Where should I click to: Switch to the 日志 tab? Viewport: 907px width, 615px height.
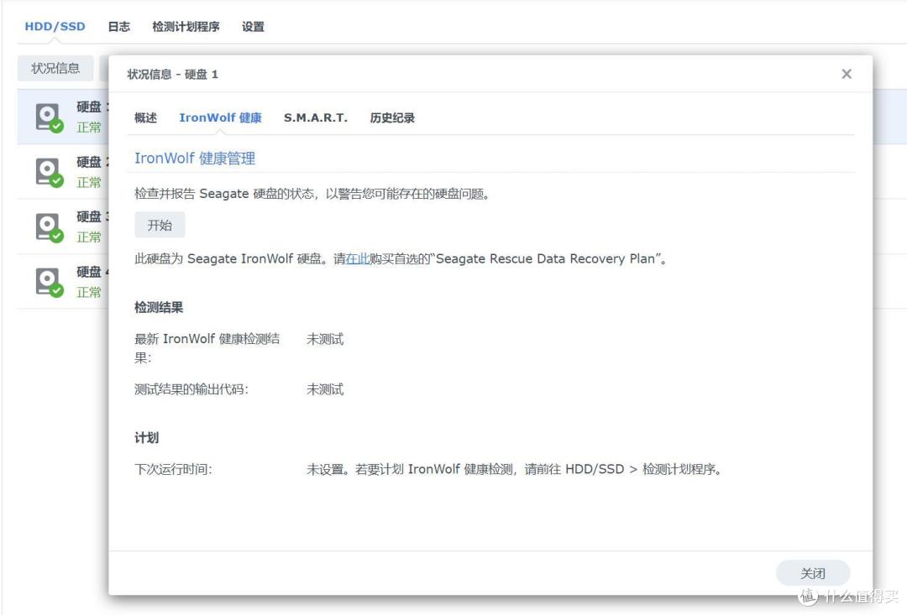tap(119, 27)
